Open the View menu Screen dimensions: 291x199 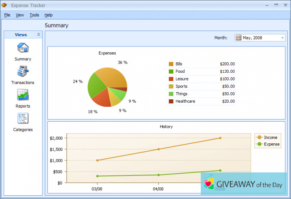coord(20,15)
